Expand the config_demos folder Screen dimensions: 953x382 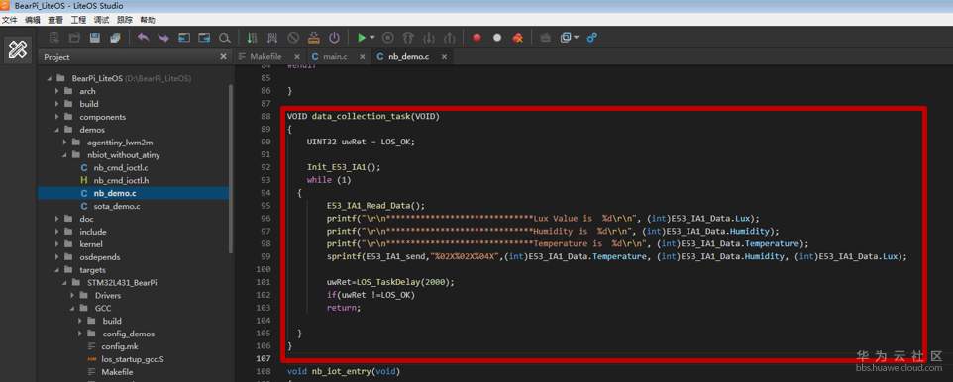tap(80, 334)
